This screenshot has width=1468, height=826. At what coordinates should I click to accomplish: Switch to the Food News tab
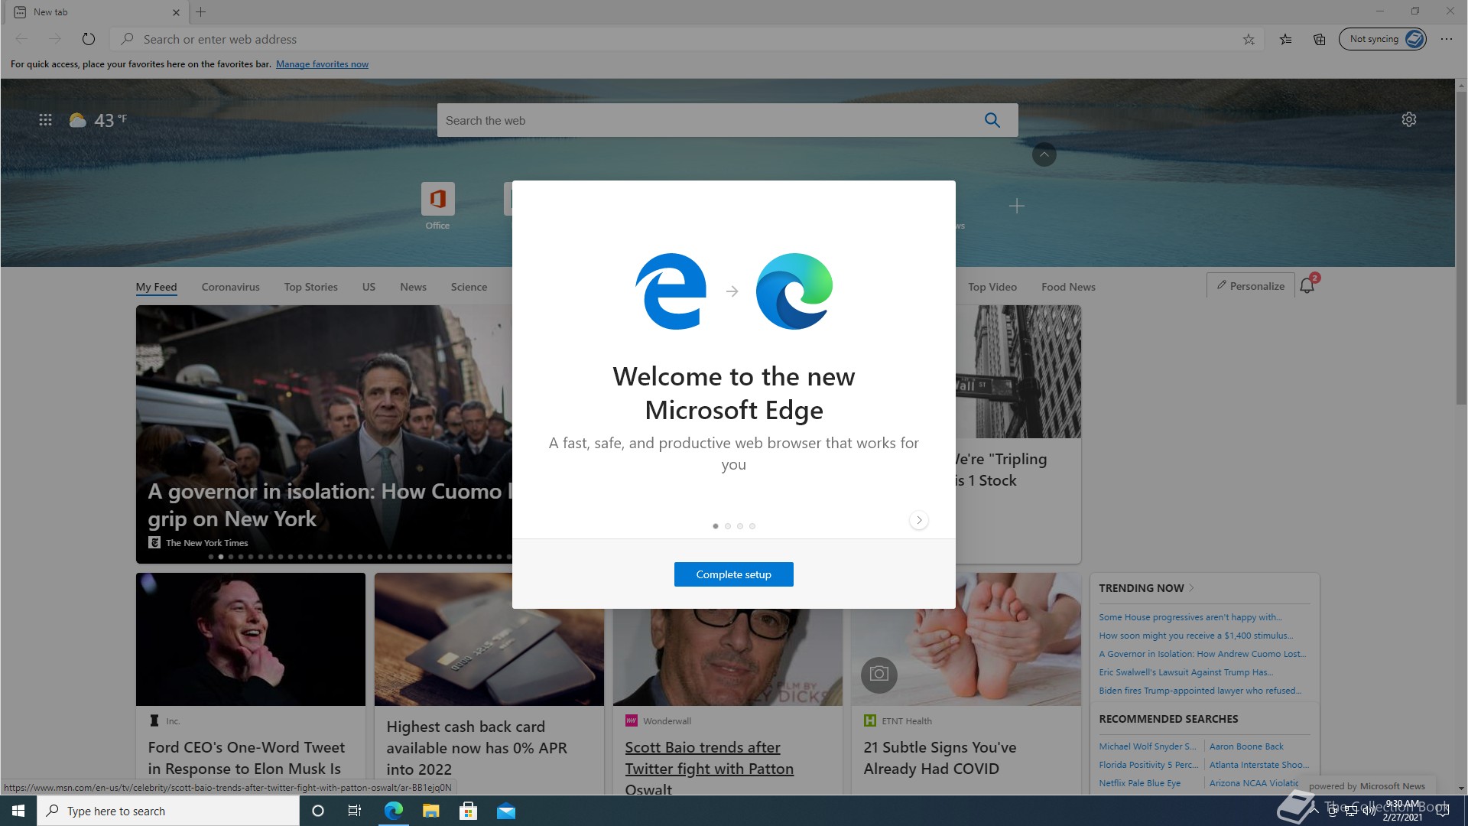point(1068,287)
